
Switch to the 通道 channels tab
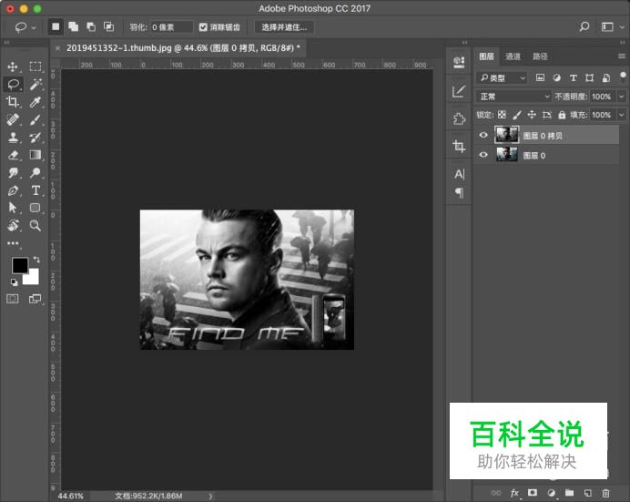(x=513, y=56)
